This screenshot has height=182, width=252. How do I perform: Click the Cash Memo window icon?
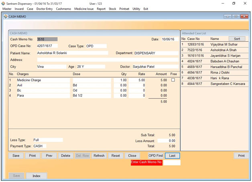coord(5,17)
